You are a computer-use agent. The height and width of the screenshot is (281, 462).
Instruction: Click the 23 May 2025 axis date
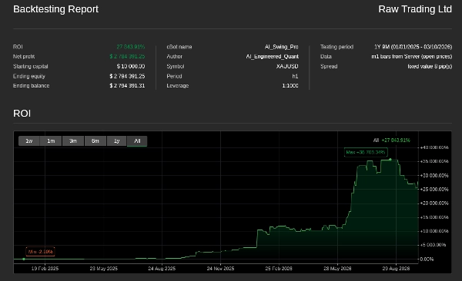click(x=103, y=269)
